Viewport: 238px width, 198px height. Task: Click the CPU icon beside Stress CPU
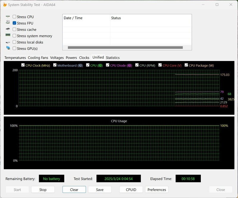[x=8, y=17]
